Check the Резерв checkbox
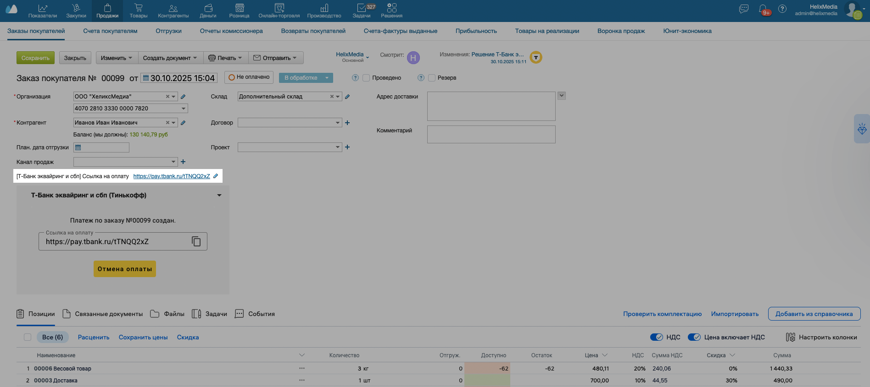The width and height of the screenshot is (870, 387). tap(432, 78)
